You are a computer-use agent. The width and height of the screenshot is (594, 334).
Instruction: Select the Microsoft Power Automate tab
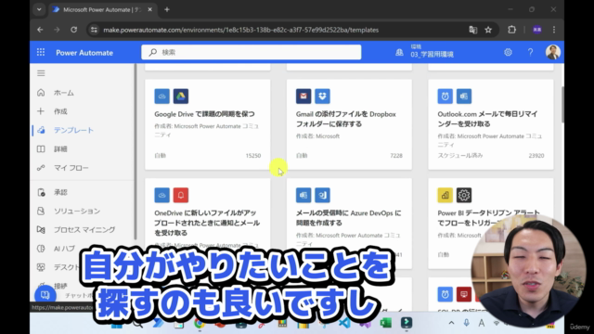click(x=102, y=9)
